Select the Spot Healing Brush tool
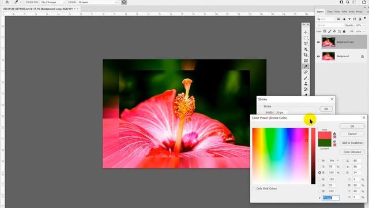369x208 pixels. (x=306, y=72)
